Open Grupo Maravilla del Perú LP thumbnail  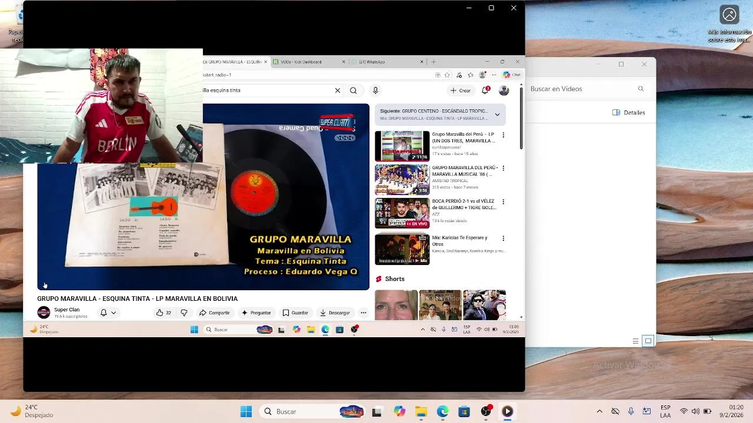coord(402,146)
